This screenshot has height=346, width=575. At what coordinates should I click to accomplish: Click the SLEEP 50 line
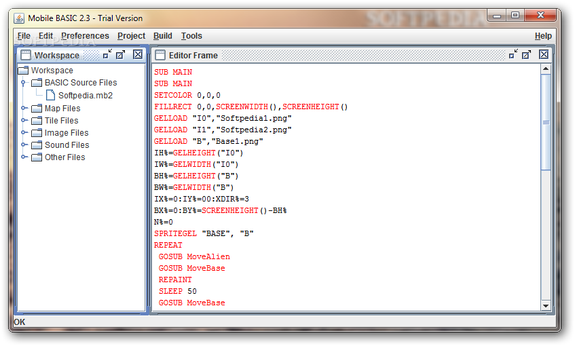pos(177,292)
